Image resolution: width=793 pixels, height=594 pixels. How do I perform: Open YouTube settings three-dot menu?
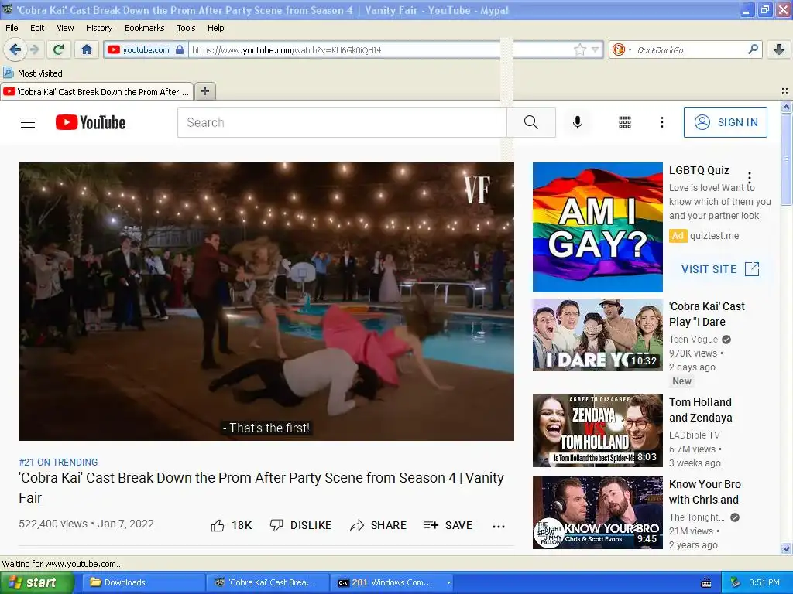661,122
